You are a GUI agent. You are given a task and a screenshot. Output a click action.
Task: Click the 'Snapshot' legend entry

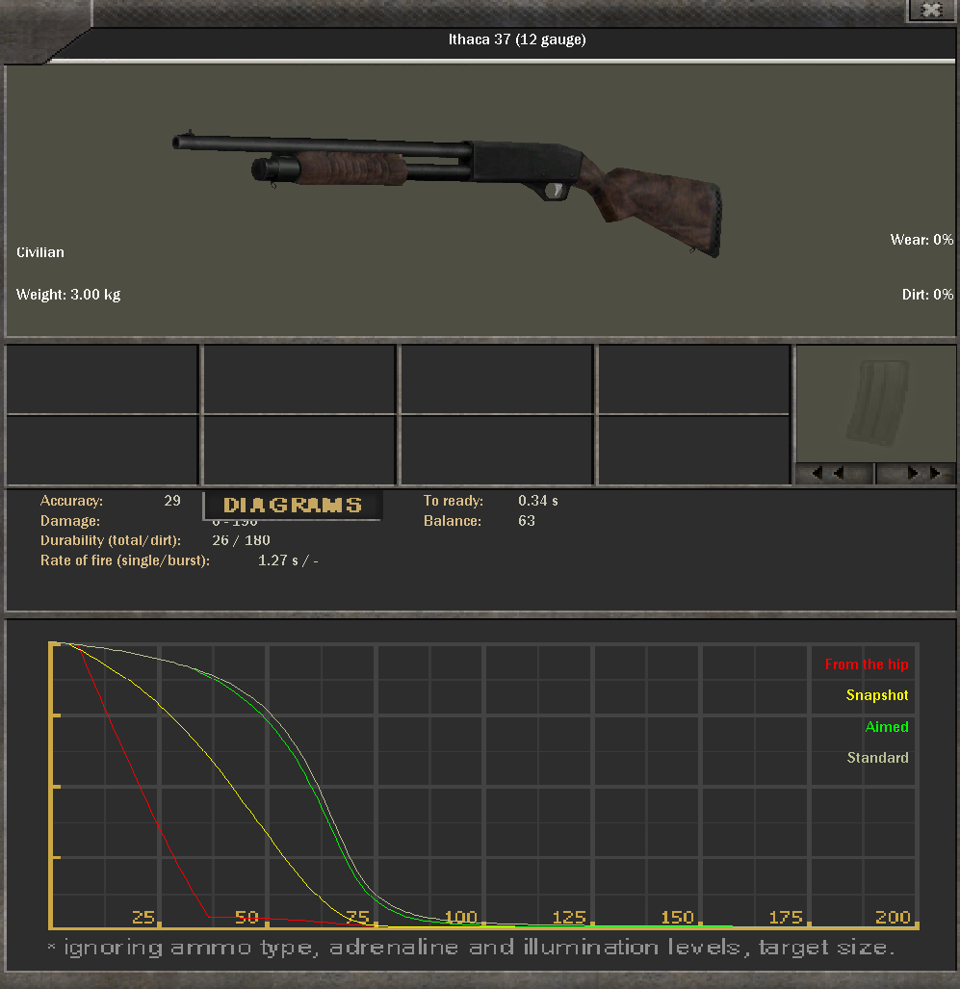point(877,695)
